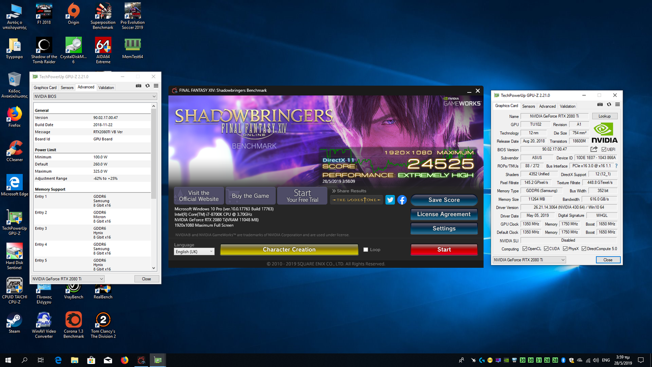This screenshot has width=652, height=367.
Task: Open Pro Evolution Soccer 2019 shortcut
Action: click(x=132, y=16)
